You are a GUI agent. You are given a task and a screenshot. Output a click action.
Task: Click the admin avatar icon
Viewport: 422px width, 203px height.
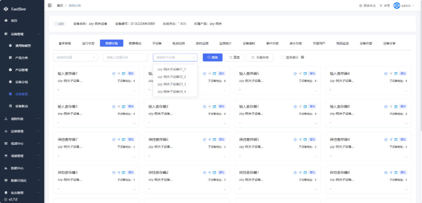pos(397,5)
